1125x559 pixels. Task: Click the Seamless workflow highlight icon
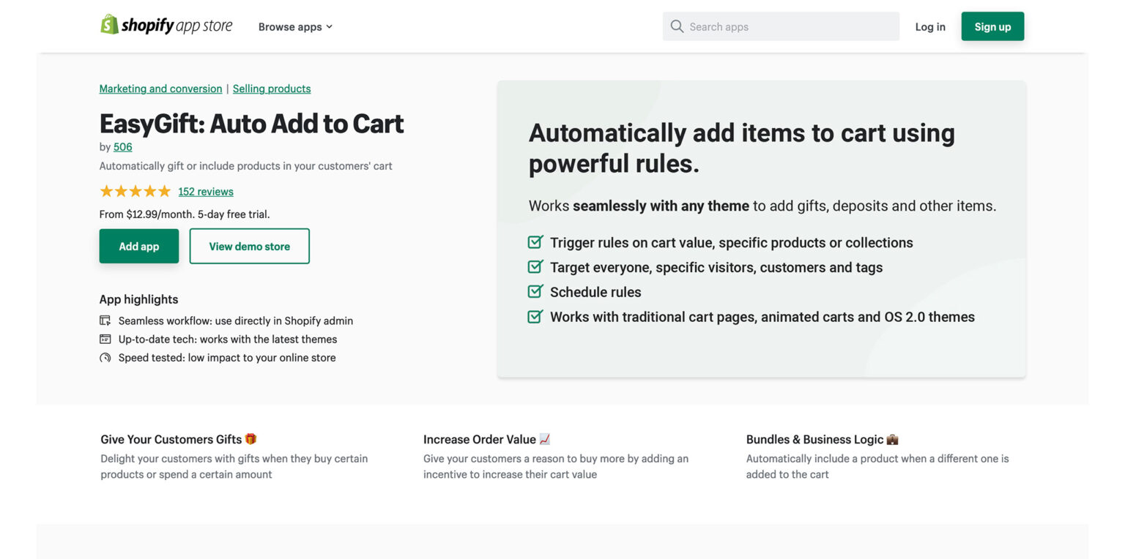[105, 320]
